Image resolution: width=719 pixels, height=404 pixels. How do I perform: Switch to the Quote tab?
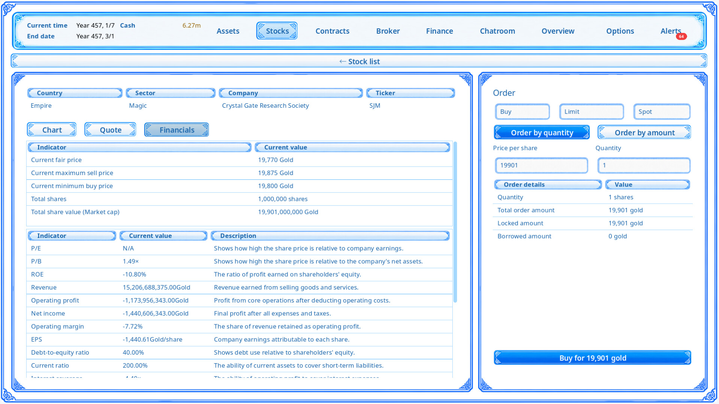coord(110,130)
